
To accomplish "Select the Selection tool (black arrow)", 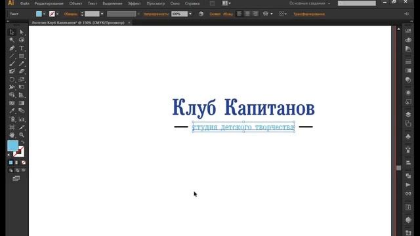I will coord(12,32).
